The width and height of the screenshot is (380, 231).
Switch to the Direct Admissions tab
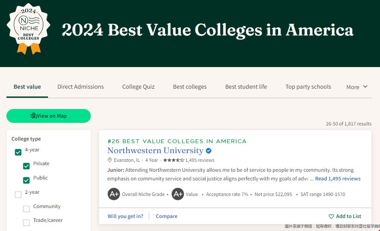pos(80,87)
